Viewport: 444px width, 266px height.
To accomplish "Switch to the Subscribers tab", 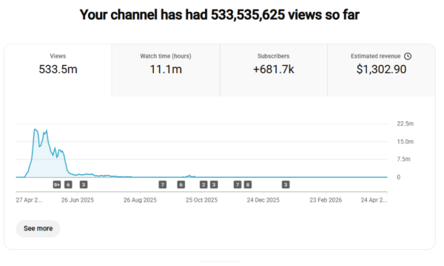I will [x=274, y=70].
